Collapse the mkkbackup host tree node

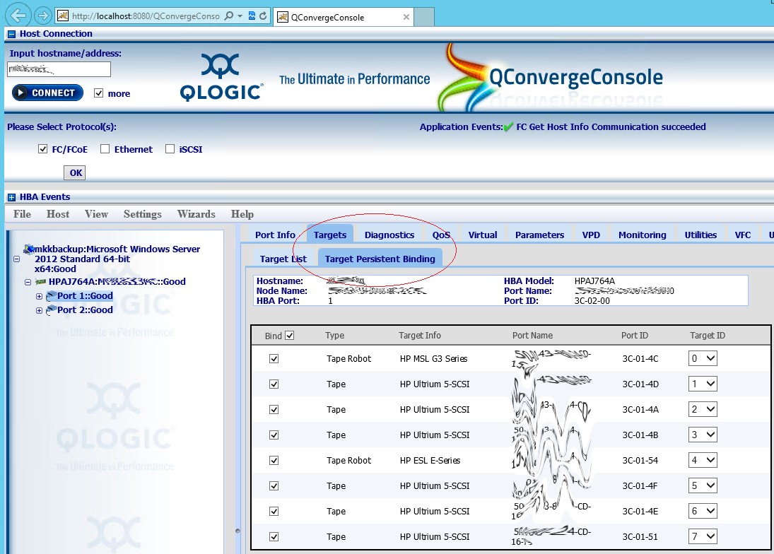point(17,259)
